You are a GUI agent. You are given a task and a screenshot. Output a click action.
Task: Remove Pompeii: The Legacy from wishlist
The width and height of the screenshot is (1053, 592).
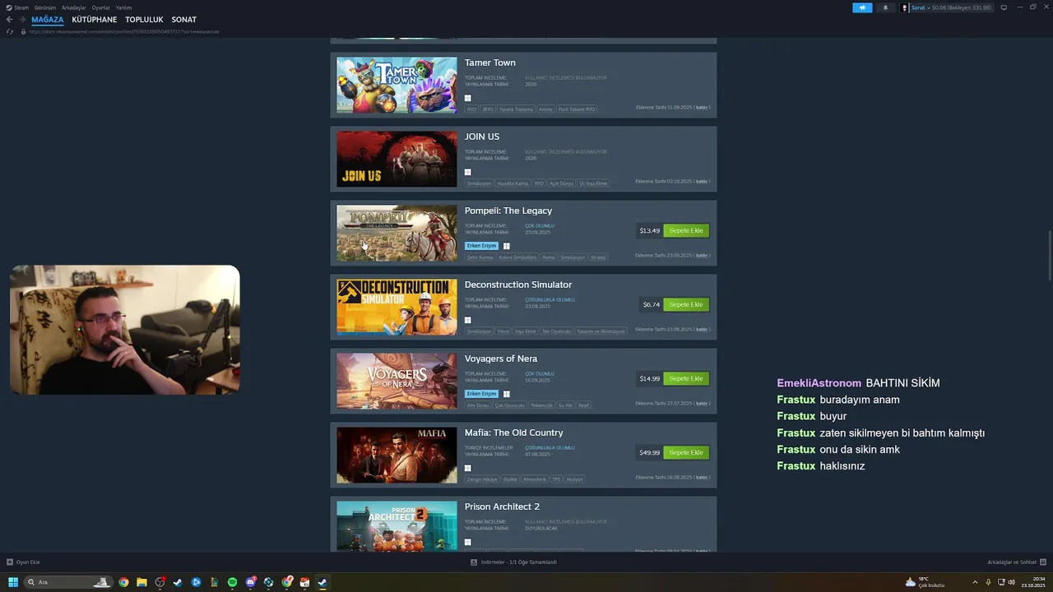pyautogui.click(x=702, y=256)
